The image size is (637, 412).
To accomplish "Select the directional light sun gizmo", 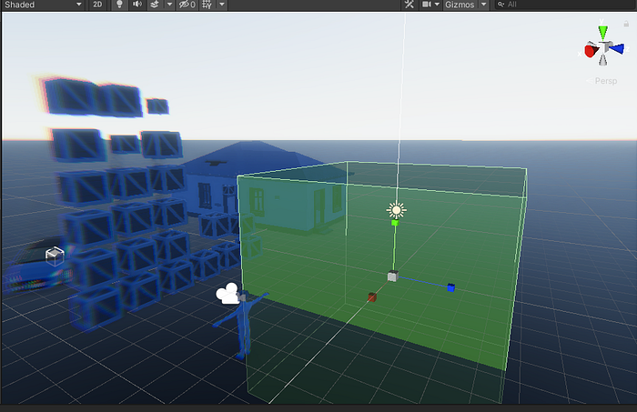I will 396,210.
